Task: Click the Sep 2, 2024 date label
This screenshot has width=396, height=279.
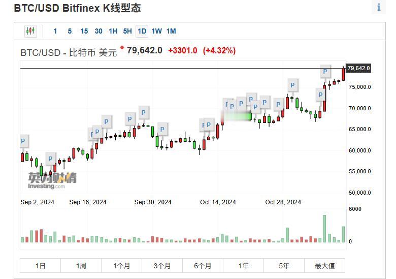Action: click(x=38, y=202)
